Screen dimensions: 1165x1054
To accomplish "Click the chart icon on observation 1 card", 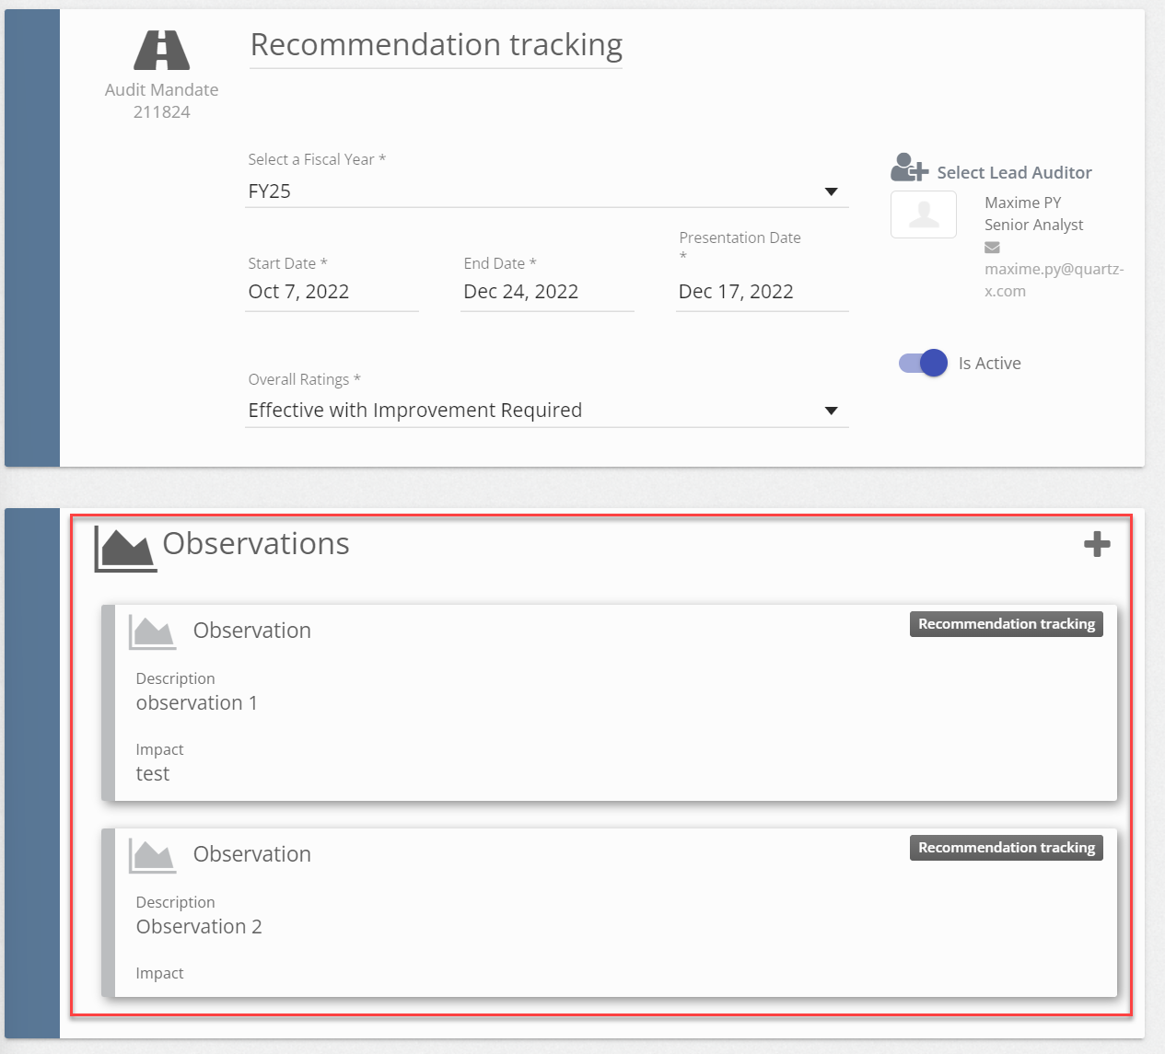I will (x=152, y=632).
